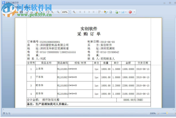Screen dimensions: 176x118
Task: Click the 100% zoom input field
Action: pyautogui.click(x=65, y=12)
